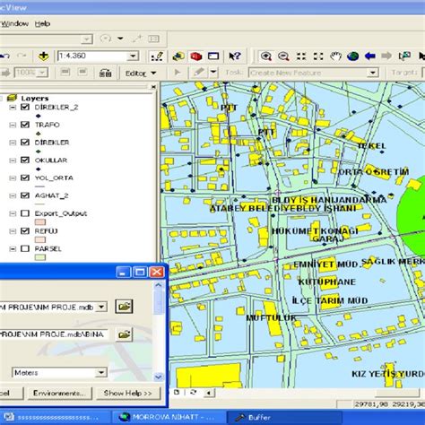Click the binoculars-style layout icon
The image size is (425, 425).
click(105, 73)
